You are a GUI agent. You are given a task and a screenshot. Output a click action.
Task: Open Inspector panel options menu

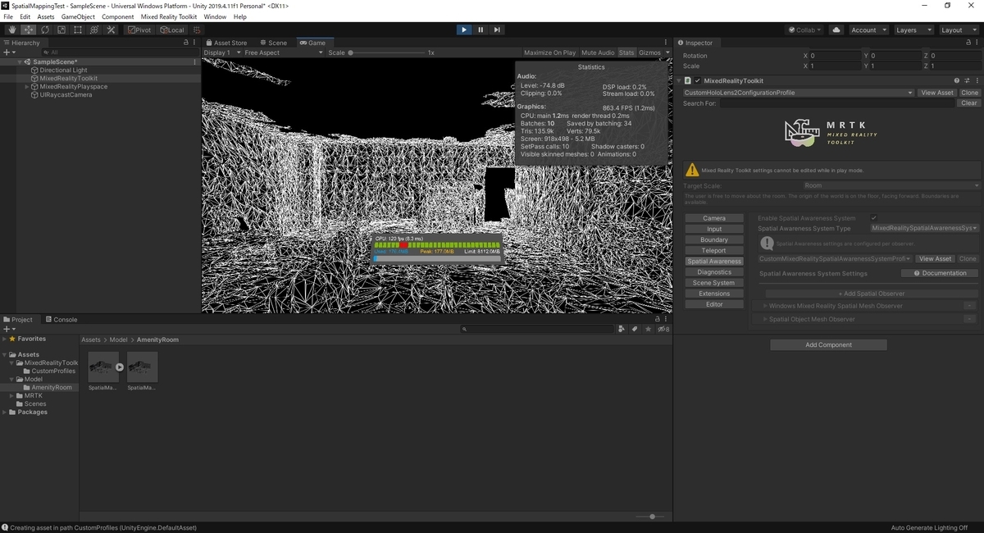point(977,43)
